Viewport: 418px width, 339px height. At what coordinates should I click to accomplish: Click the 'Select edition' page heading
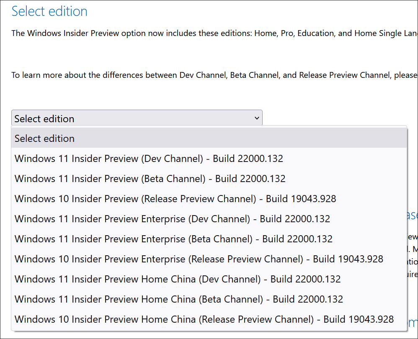(x=49, y=11)
